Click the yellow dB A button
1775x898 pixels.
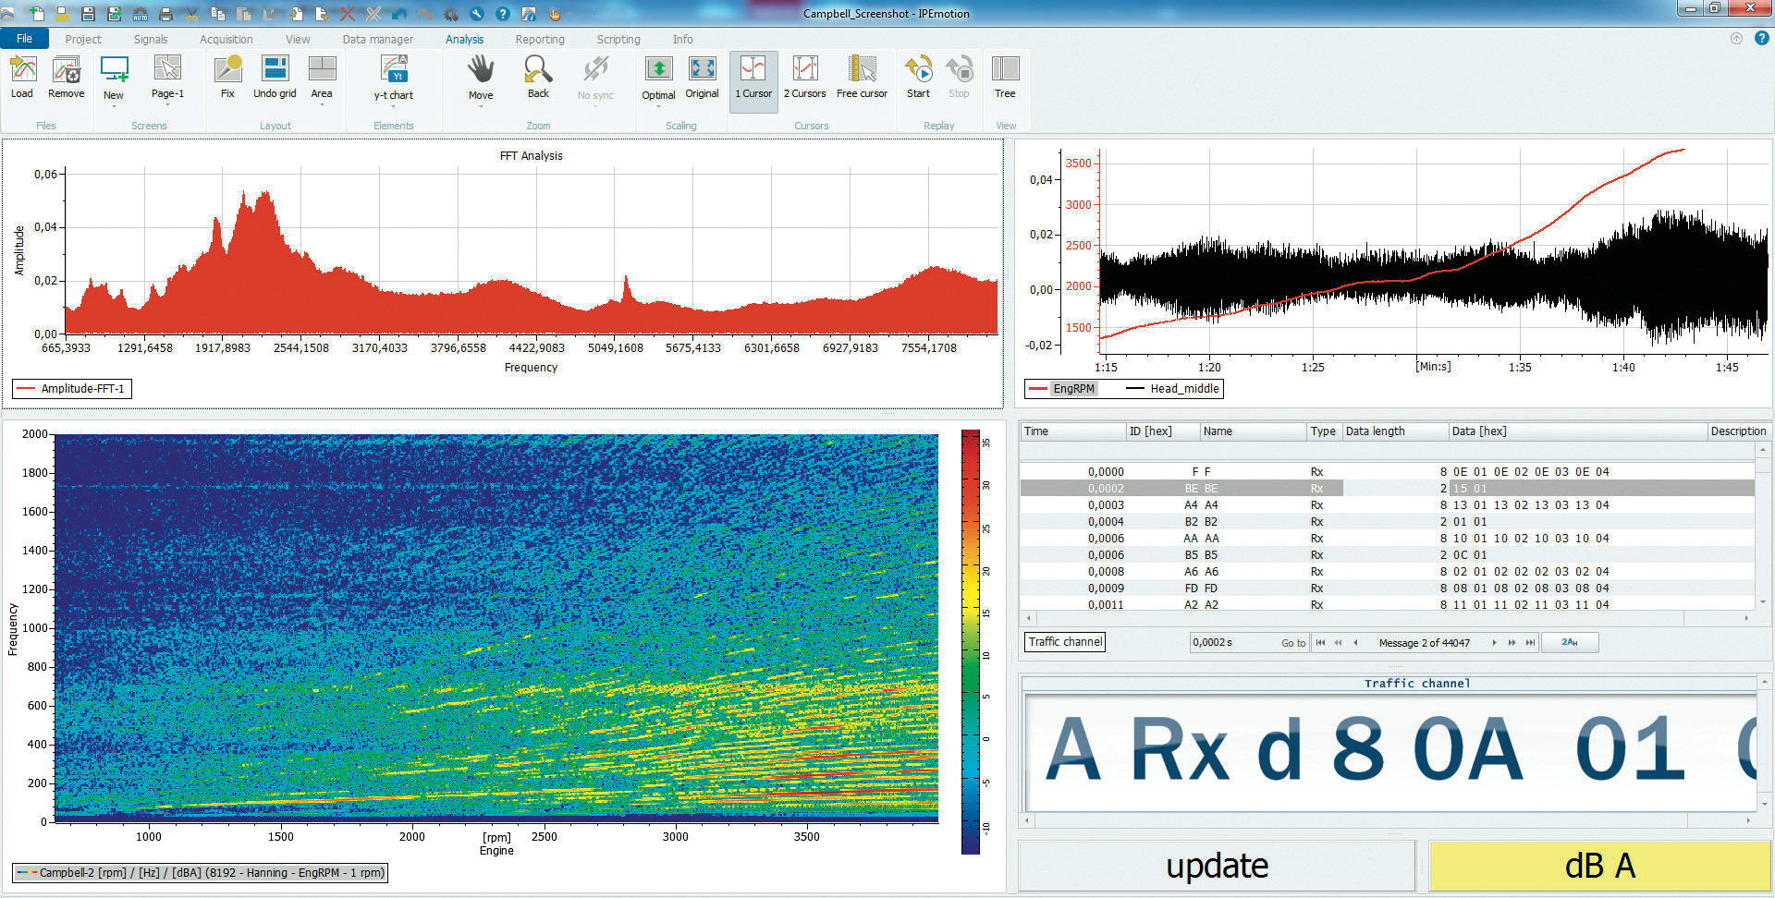coord(1599,866)
